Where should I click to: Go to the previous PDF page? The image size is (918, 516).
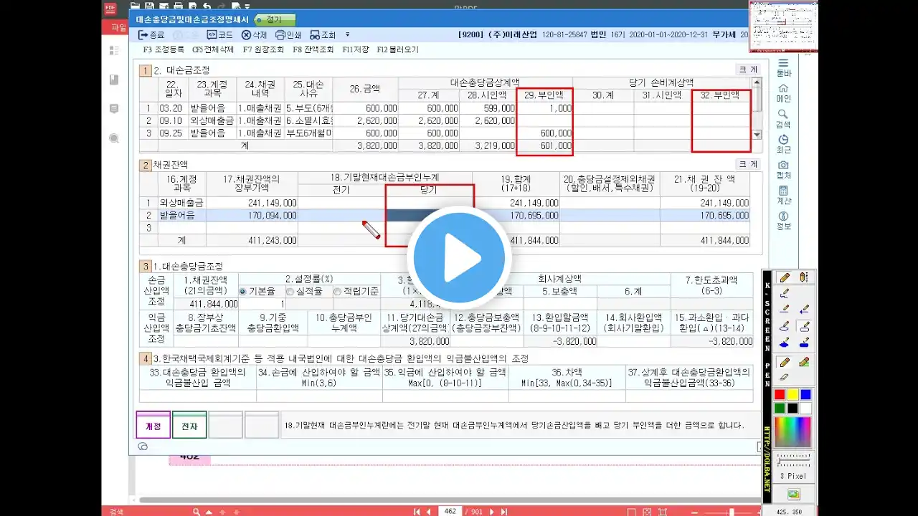coord(429,511)
